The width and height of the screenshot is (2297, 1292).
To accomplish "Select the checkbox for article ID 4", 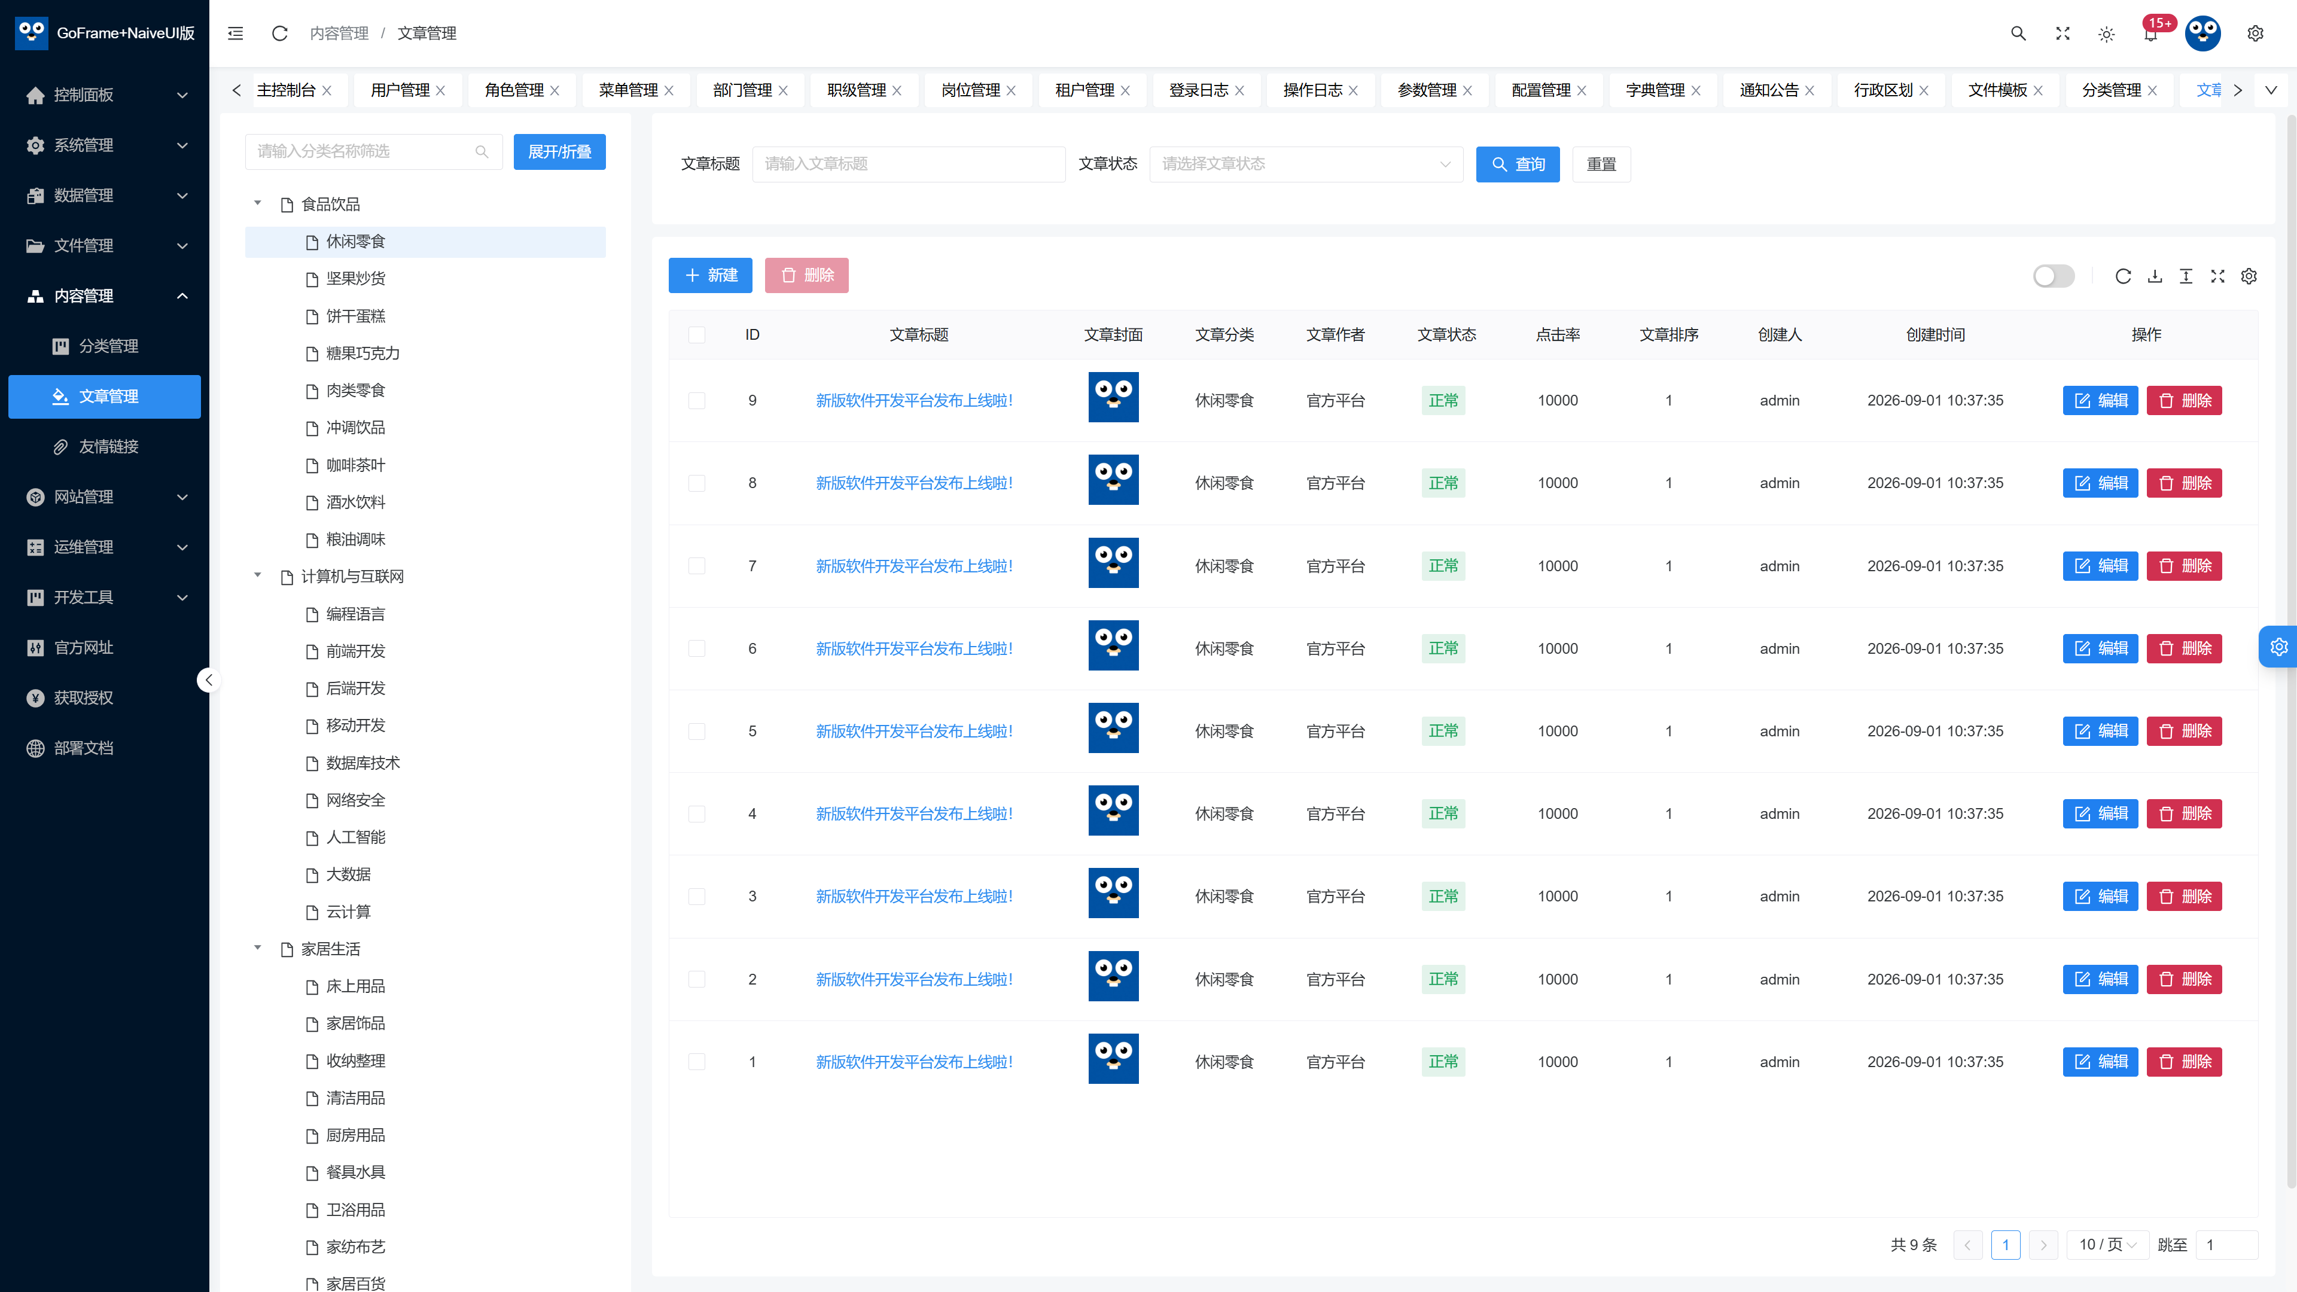I will pos(696,814).
